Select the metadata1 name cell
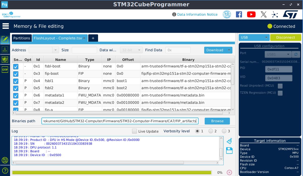The image size is (303, 176). point(60,95)
